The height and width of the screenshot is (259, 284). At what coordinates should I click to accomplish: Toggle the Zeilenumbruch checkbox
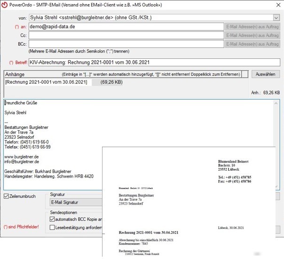(x=6, y=196)
